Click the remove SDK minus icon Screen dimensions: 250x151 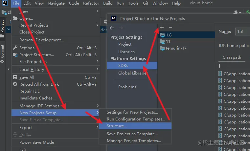[x=170, y=28]
